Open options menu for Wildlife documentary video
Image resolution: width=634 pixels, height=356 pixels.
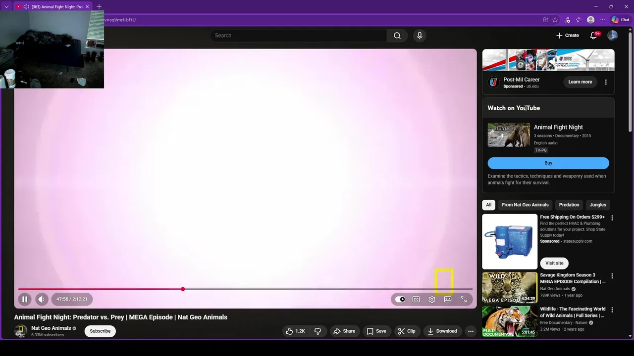[x=612, y=310]
